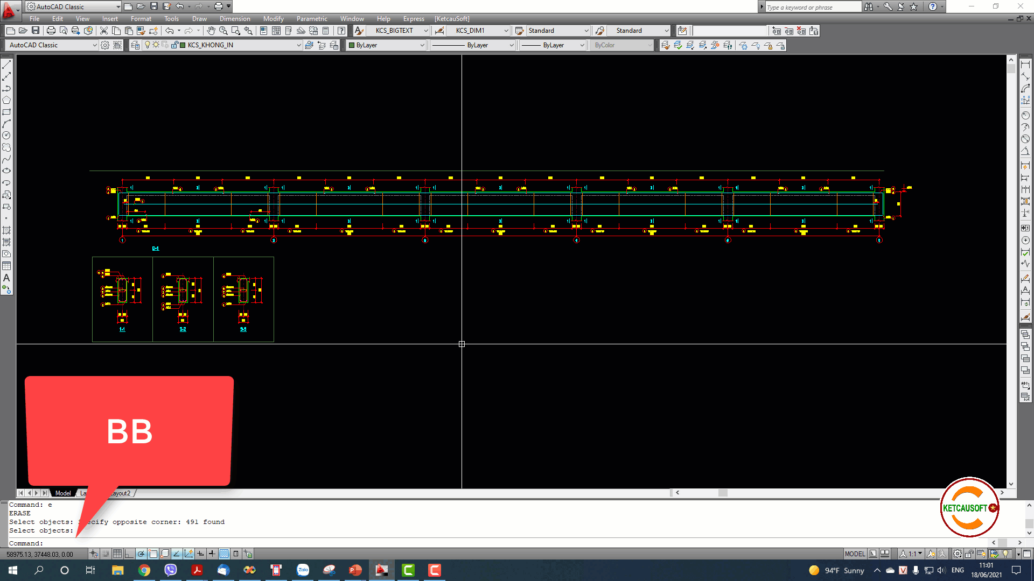Toggle Grid Display in status bar
Image resolution: width=1034 pixels, height=581 pixels.
pyautogui.click(x=117, y=554)
